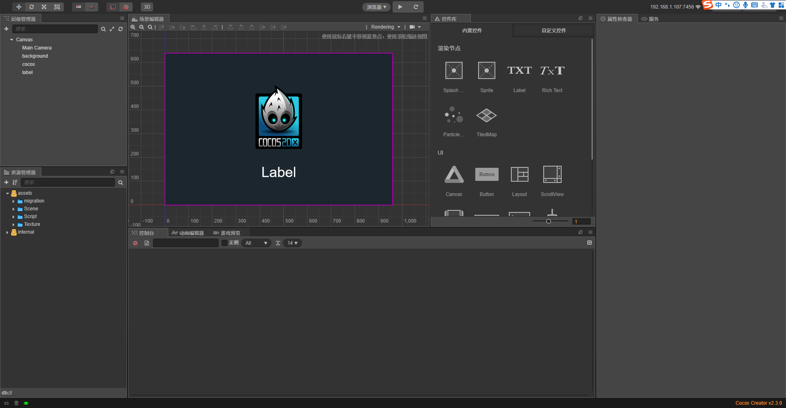Select the Rotate transform tool

[x=32, y=7]
